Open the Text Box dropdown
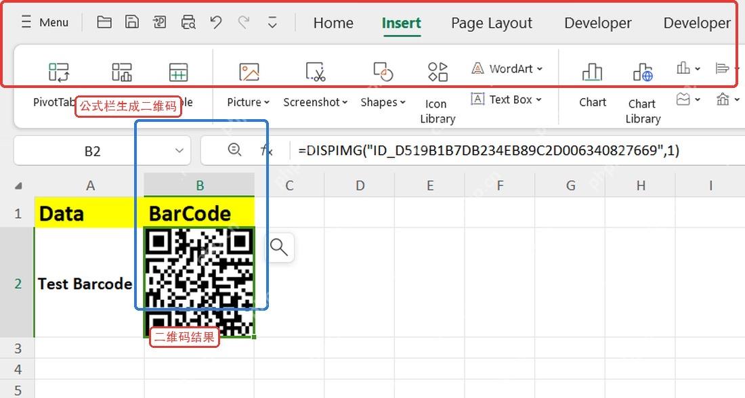Screen dimensions: 745x398 [x=507, y=99]
